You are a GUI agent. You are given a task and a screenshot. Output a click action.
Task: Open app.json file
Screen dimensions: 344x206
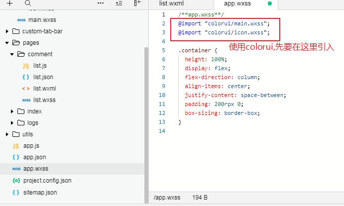pyautogui.click(x=35, y=157)
